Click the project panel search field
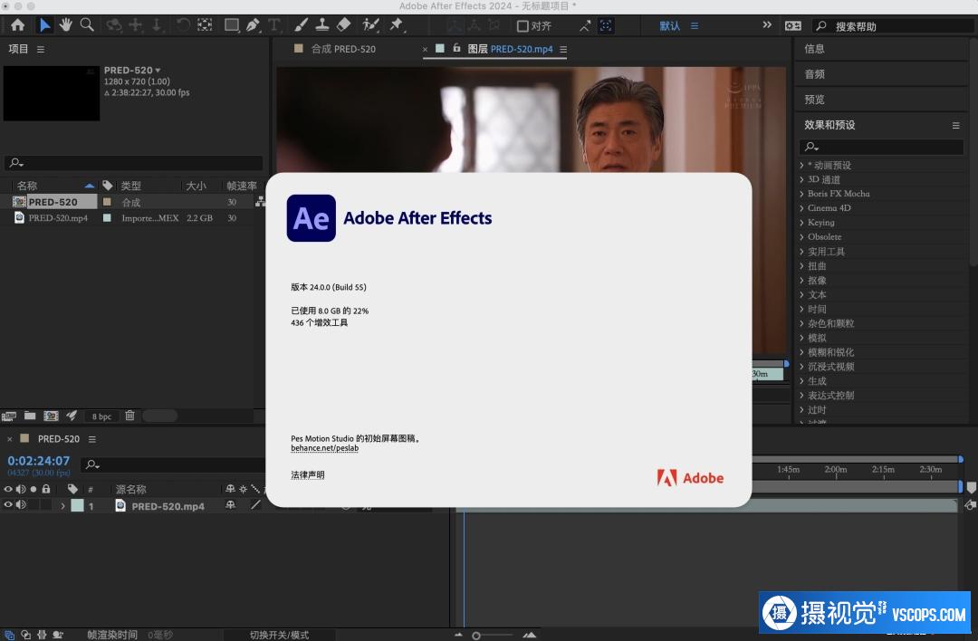Screen dimensions: 978x641 click(x=133, y=163)
